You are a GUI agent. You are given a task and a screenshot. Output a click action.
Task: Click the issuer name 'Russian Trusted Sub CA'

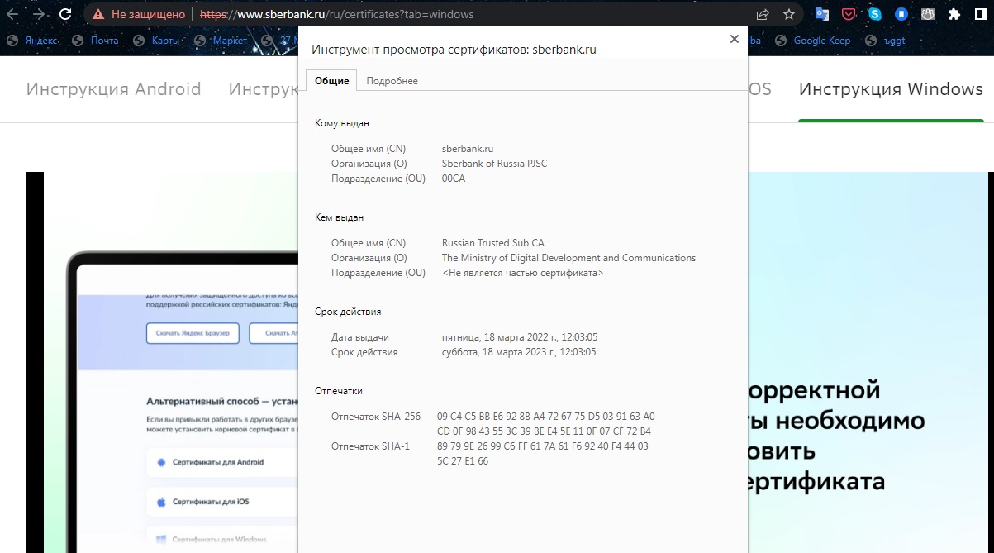(x=493, y=243)
